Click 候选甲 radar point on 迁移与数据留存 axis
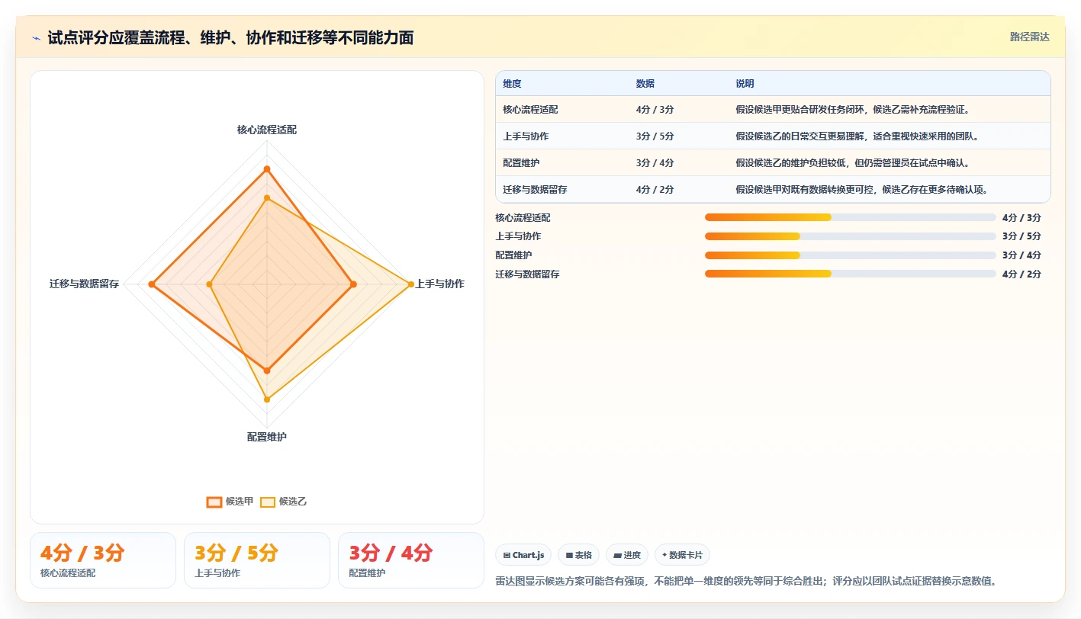The width and height of the screenshot is (1081, 619). pos(152,284)
